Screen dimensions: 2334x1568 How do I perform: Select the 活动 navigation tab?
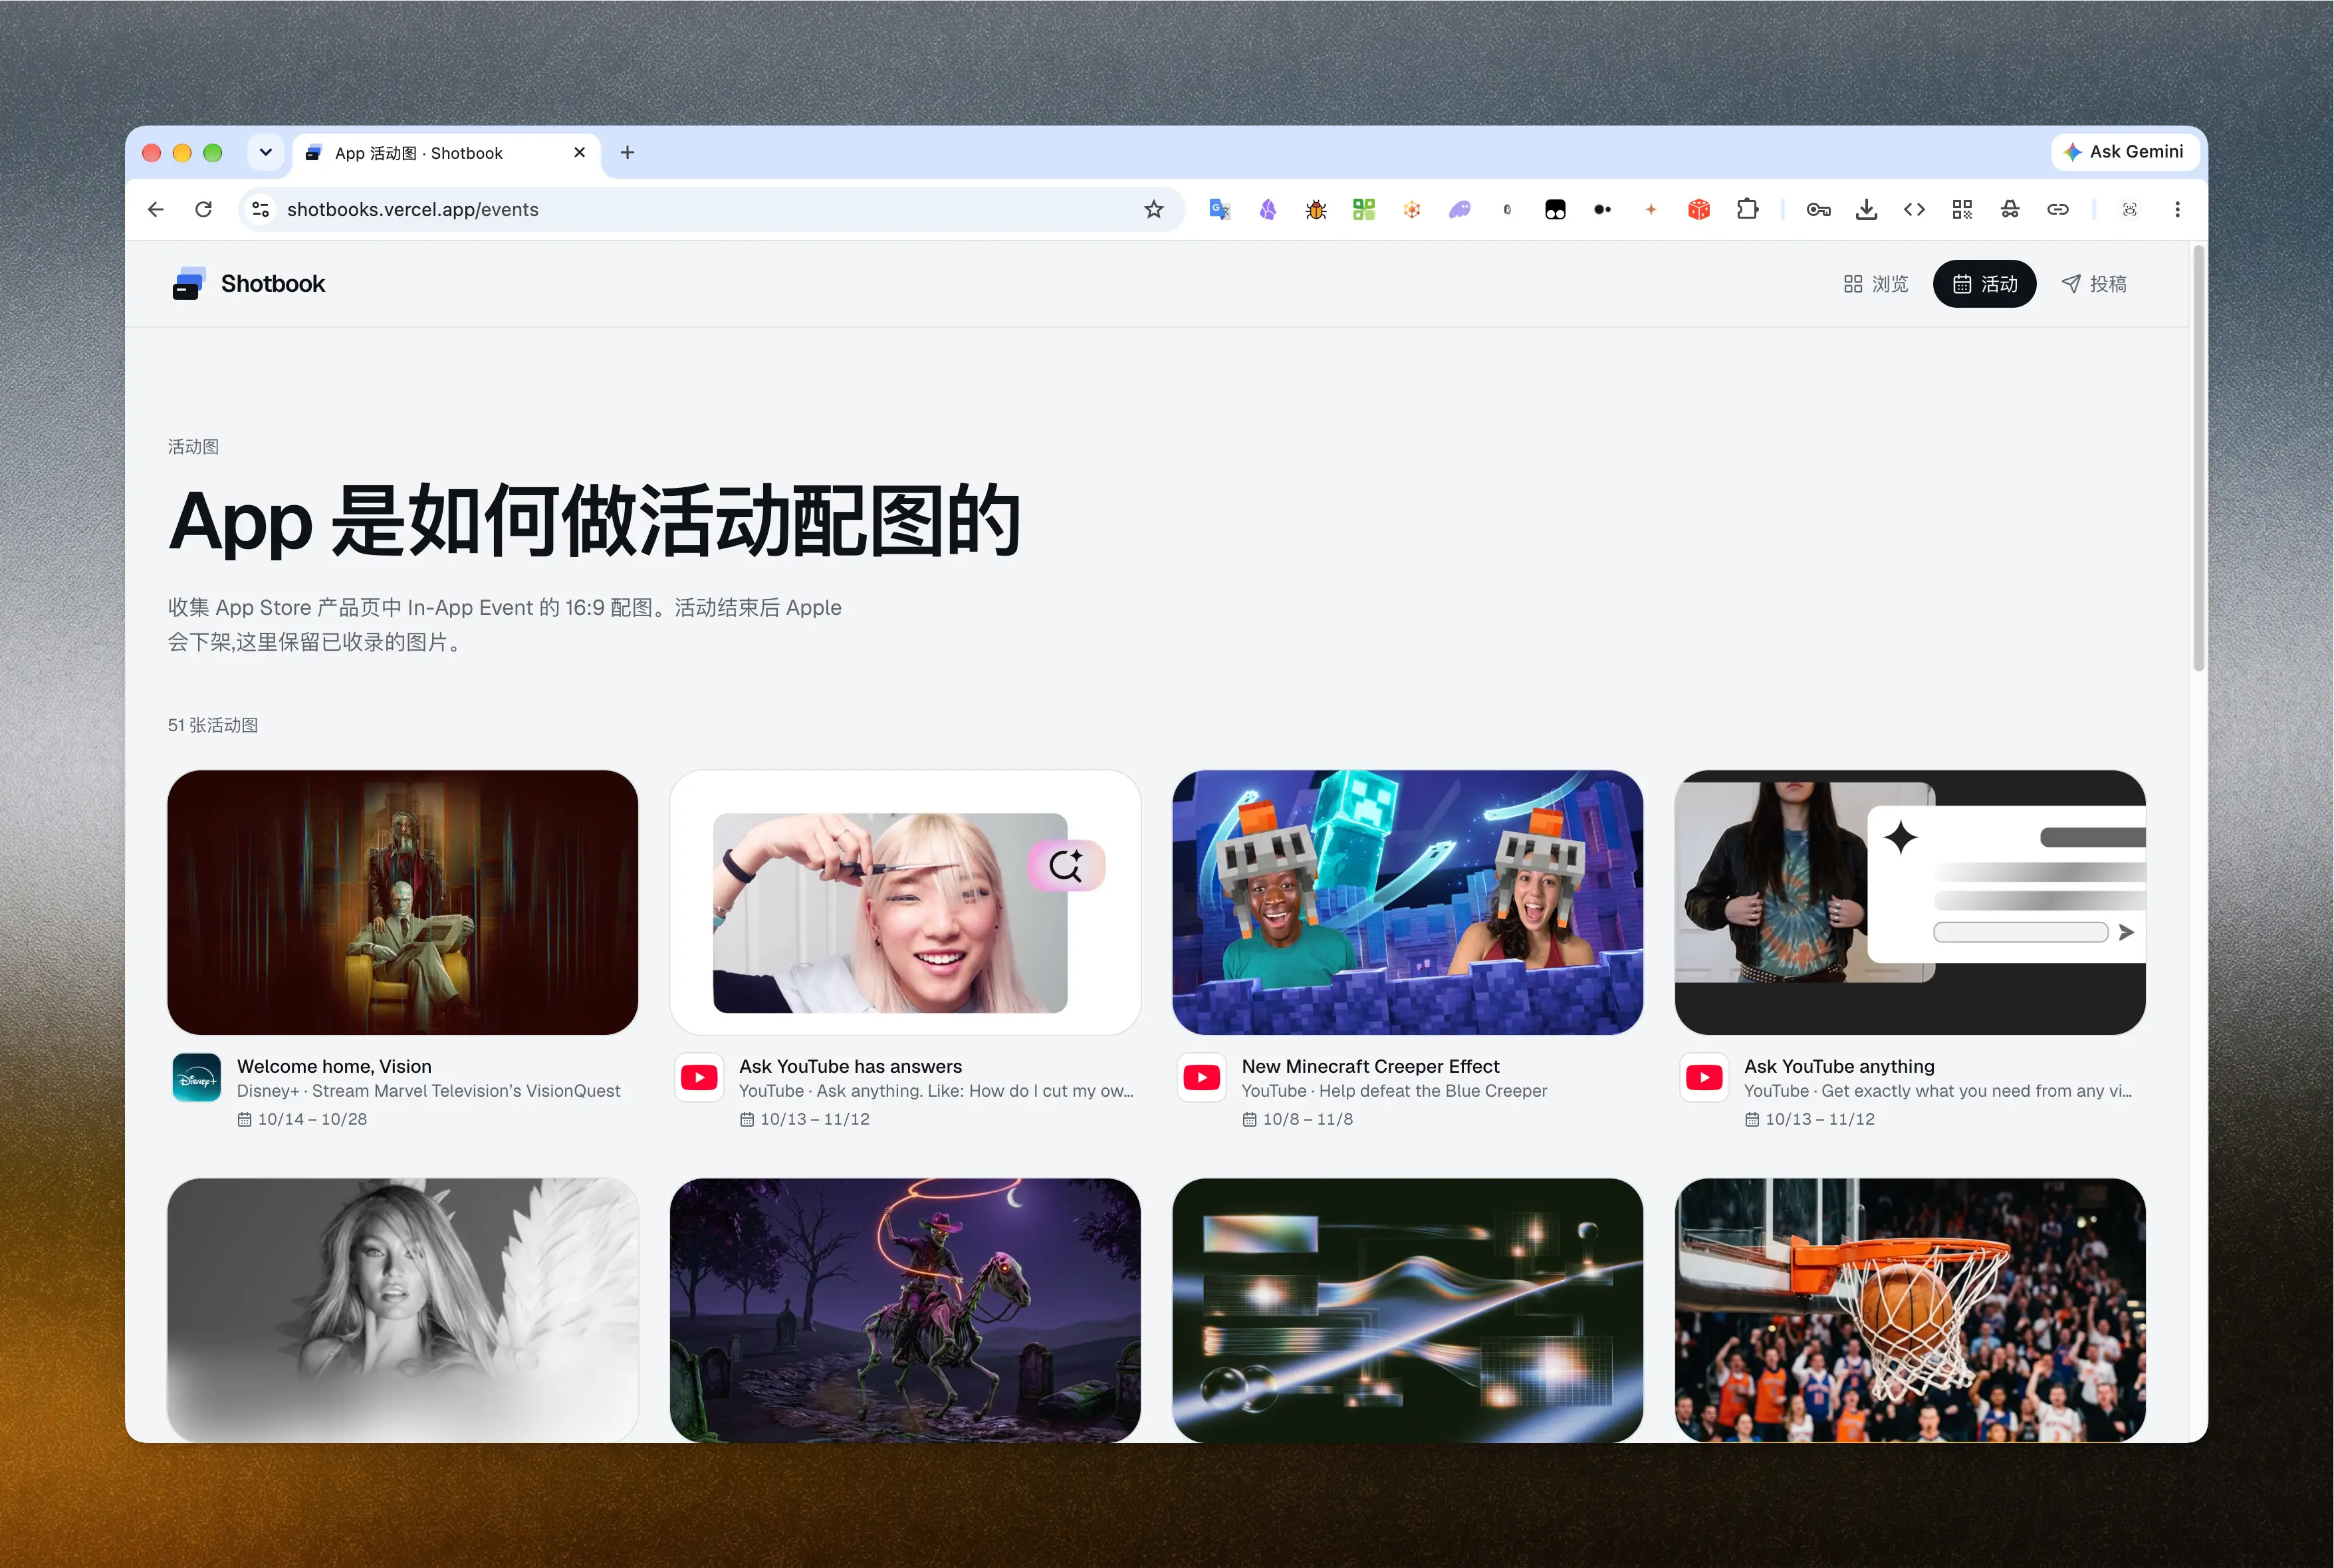[x=1984, y=284]
